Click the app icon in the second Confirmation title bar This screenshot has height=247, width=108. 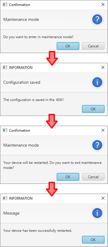tap(5, 130)
